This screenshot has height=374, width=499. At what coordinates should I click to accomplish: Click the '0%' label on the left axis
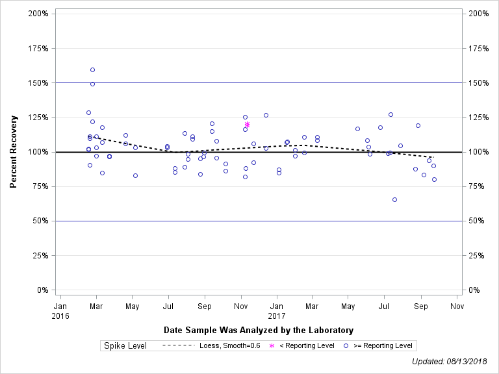43,290
